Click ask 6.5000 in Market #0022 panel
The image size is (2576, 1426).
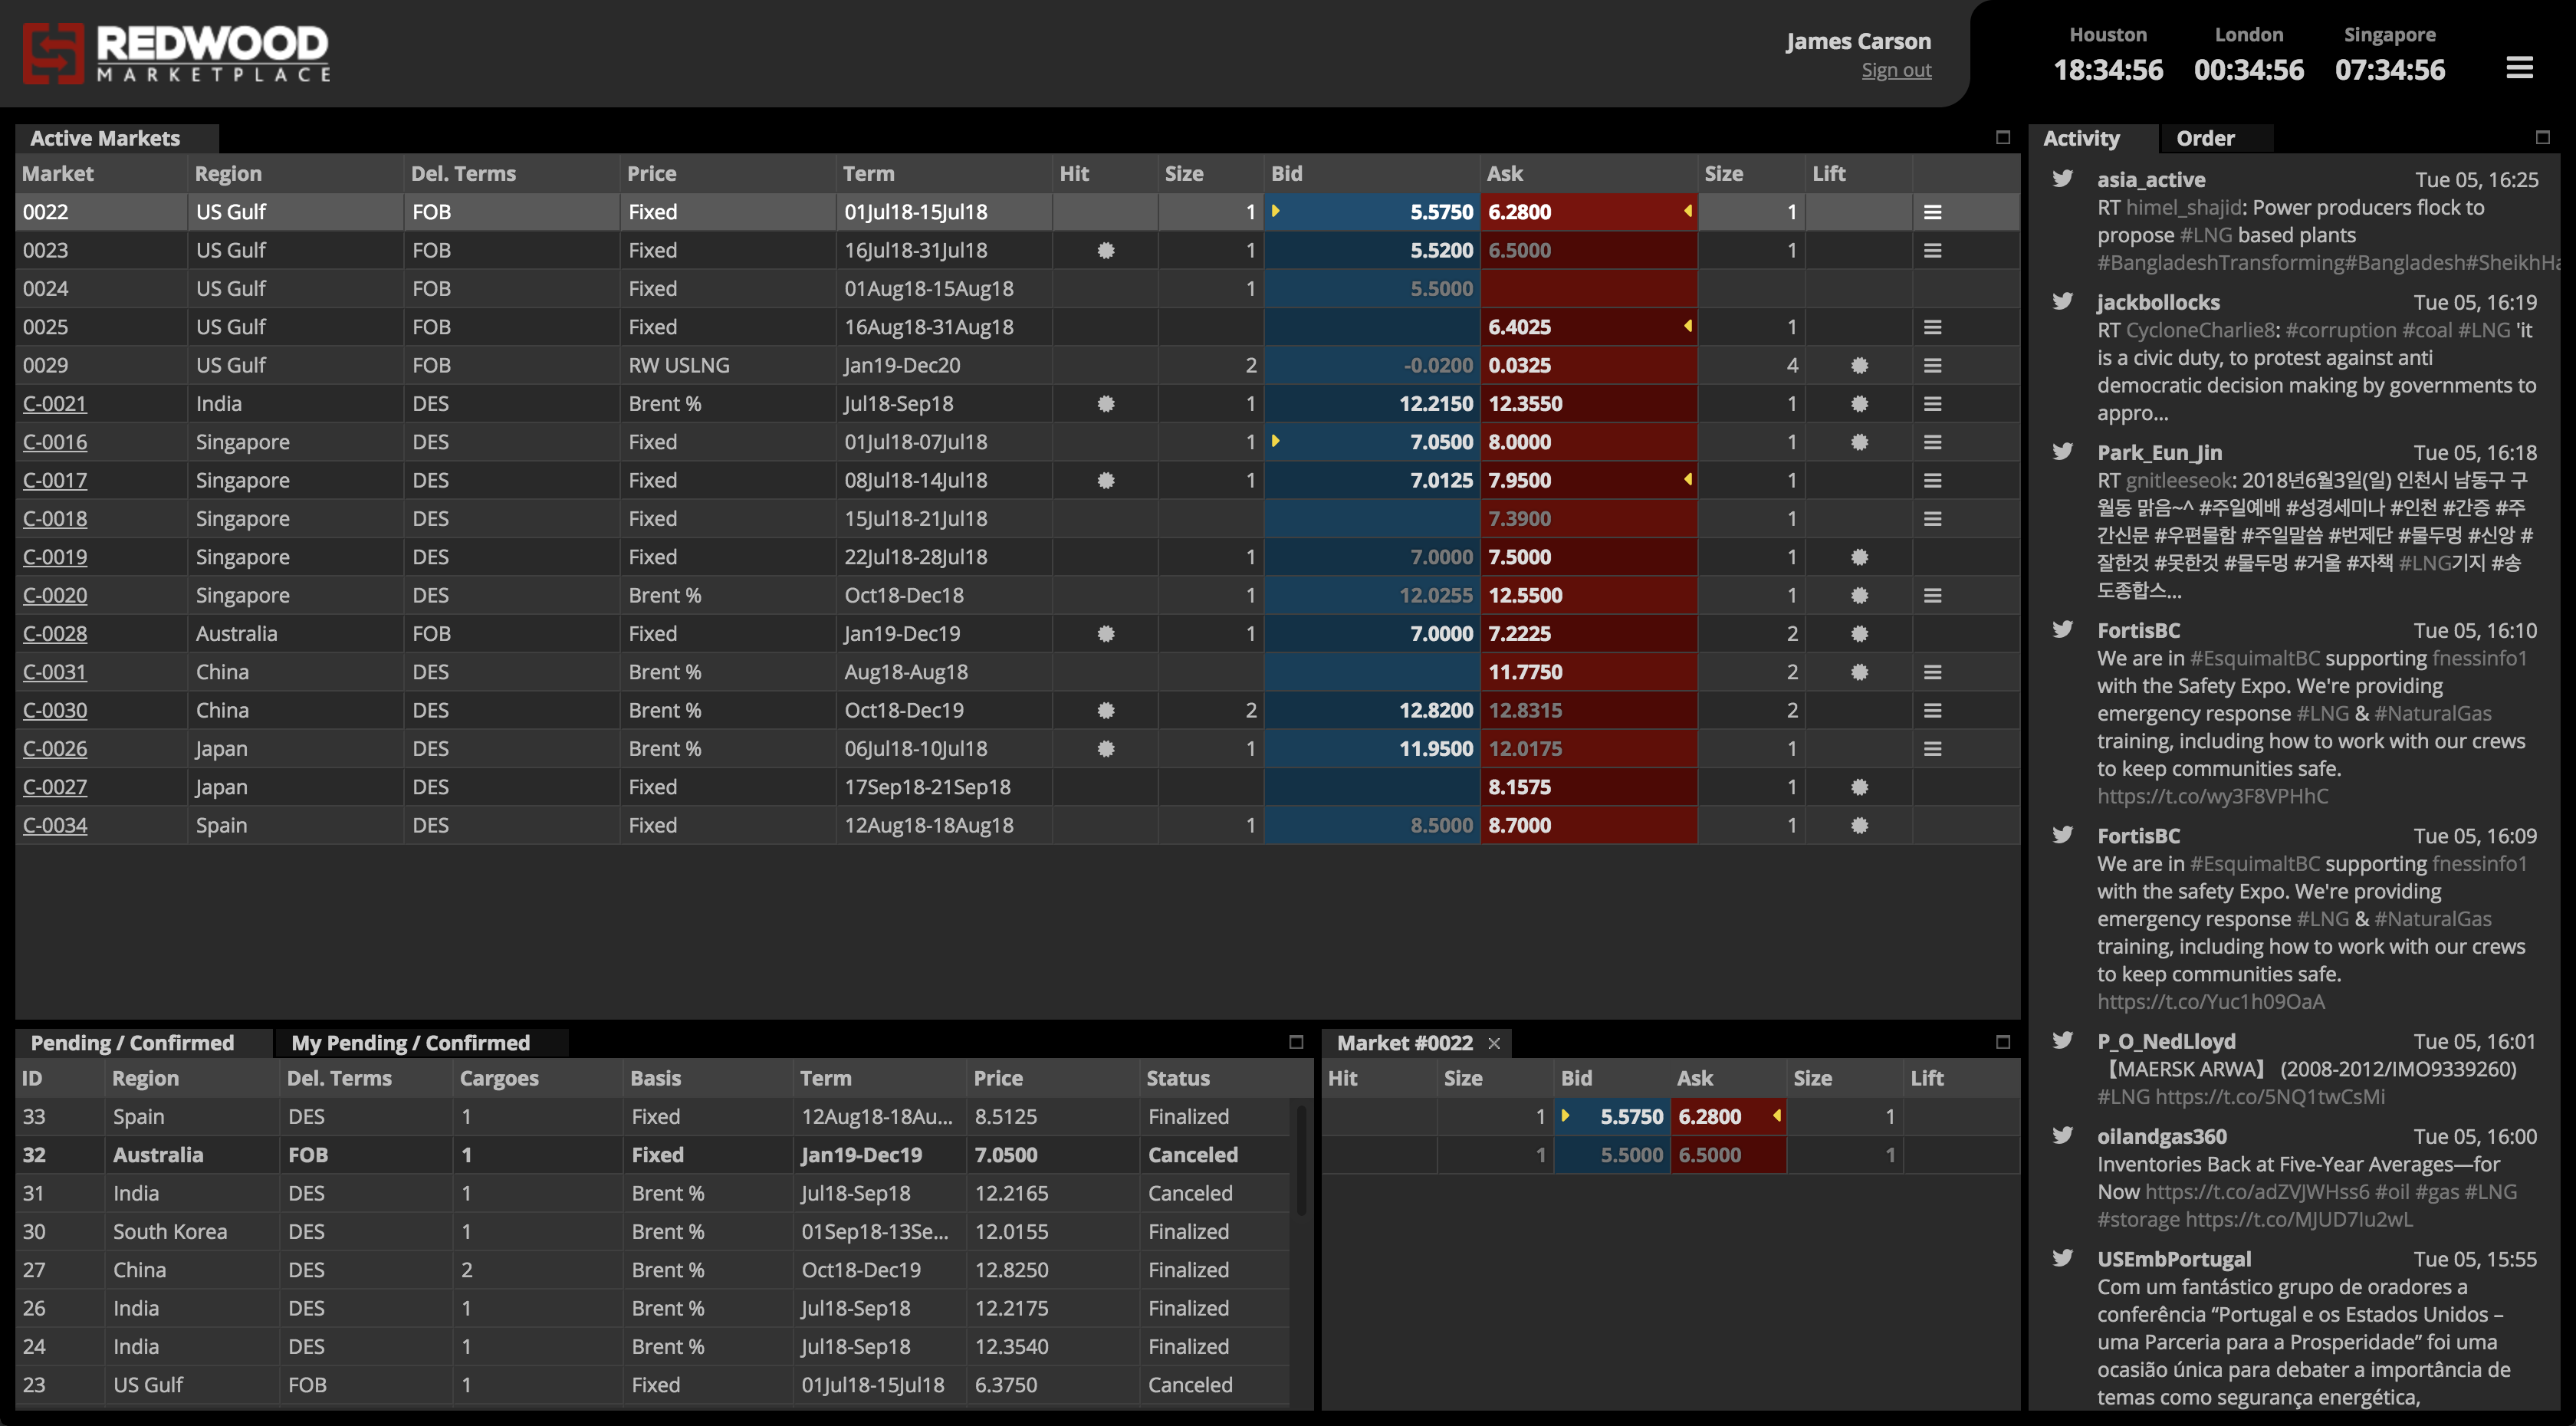1728,1155
